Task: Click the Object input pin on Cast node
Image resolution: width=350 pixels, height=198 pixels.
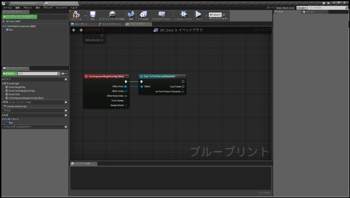Action: tap(142, 87)
